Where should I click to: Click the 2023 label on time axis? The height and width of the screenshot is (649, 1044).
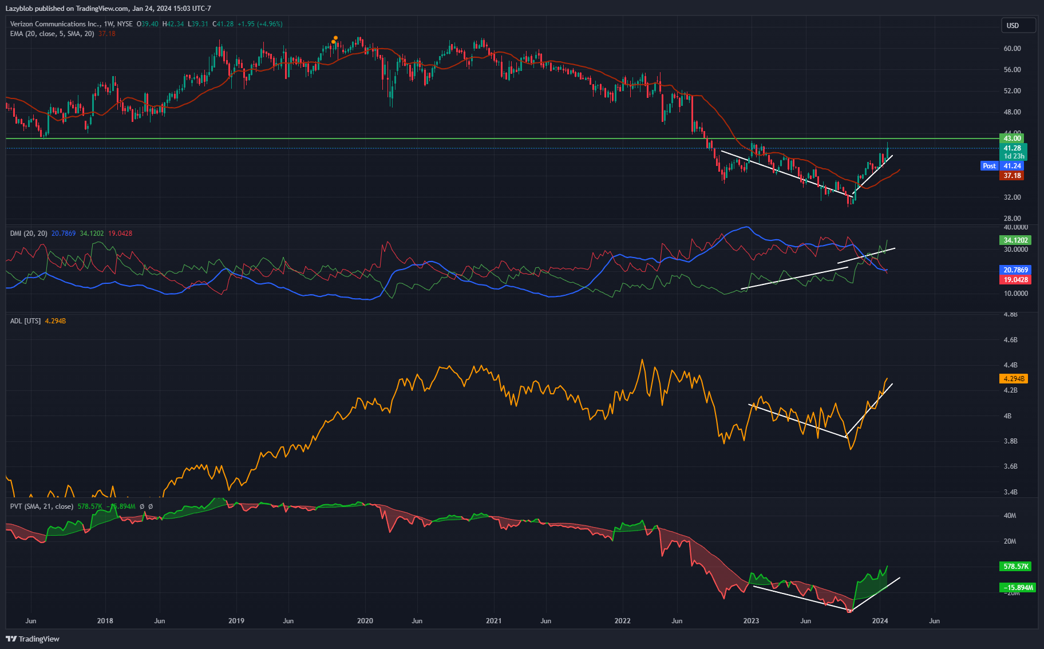coord(751,621)
